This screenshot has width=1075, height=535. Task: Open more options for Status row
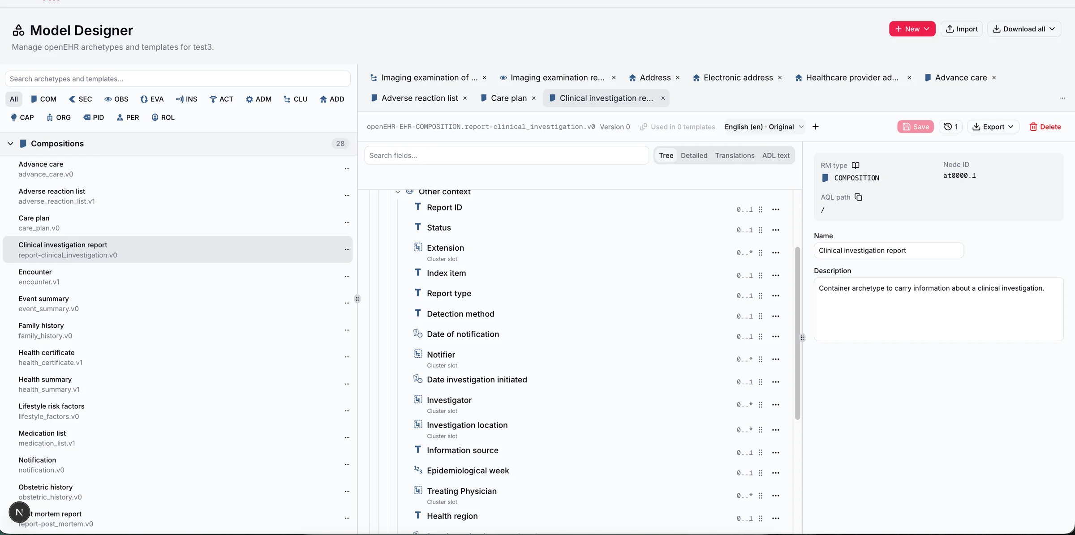[776, 230]
